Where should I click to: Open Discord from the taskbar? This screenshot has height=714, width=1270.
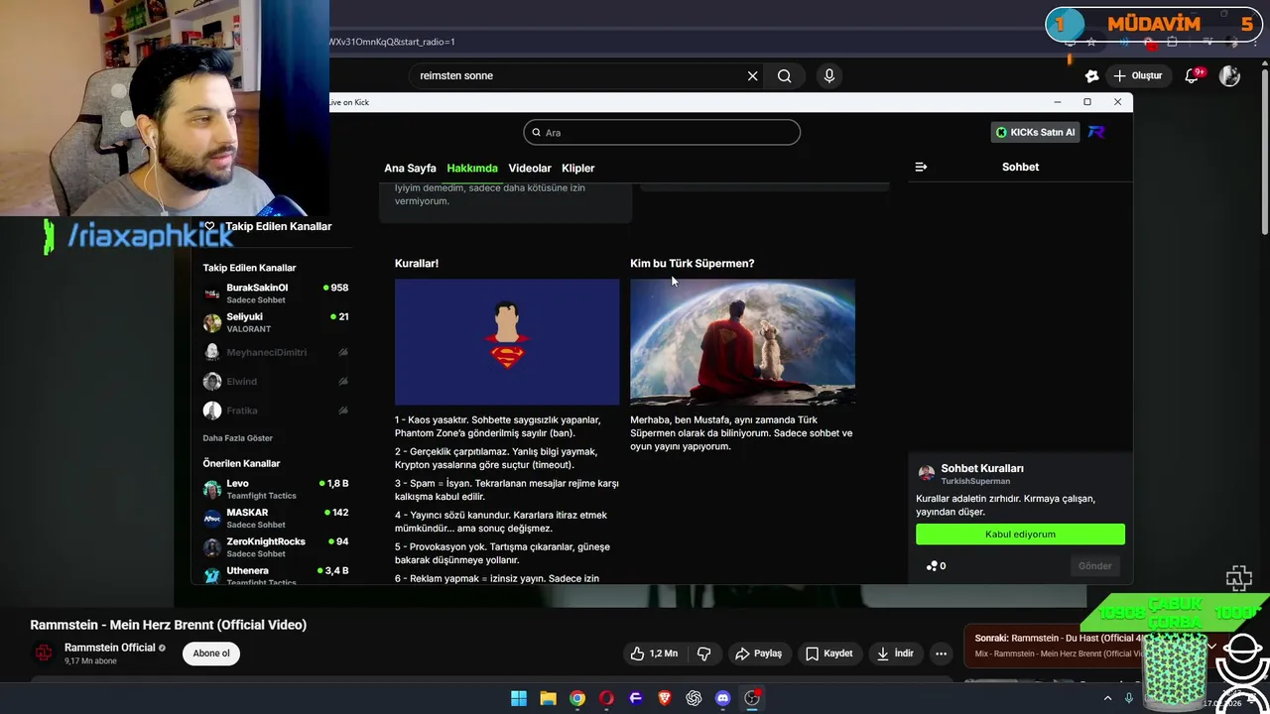pyautogui.click(x=722, y=698)
